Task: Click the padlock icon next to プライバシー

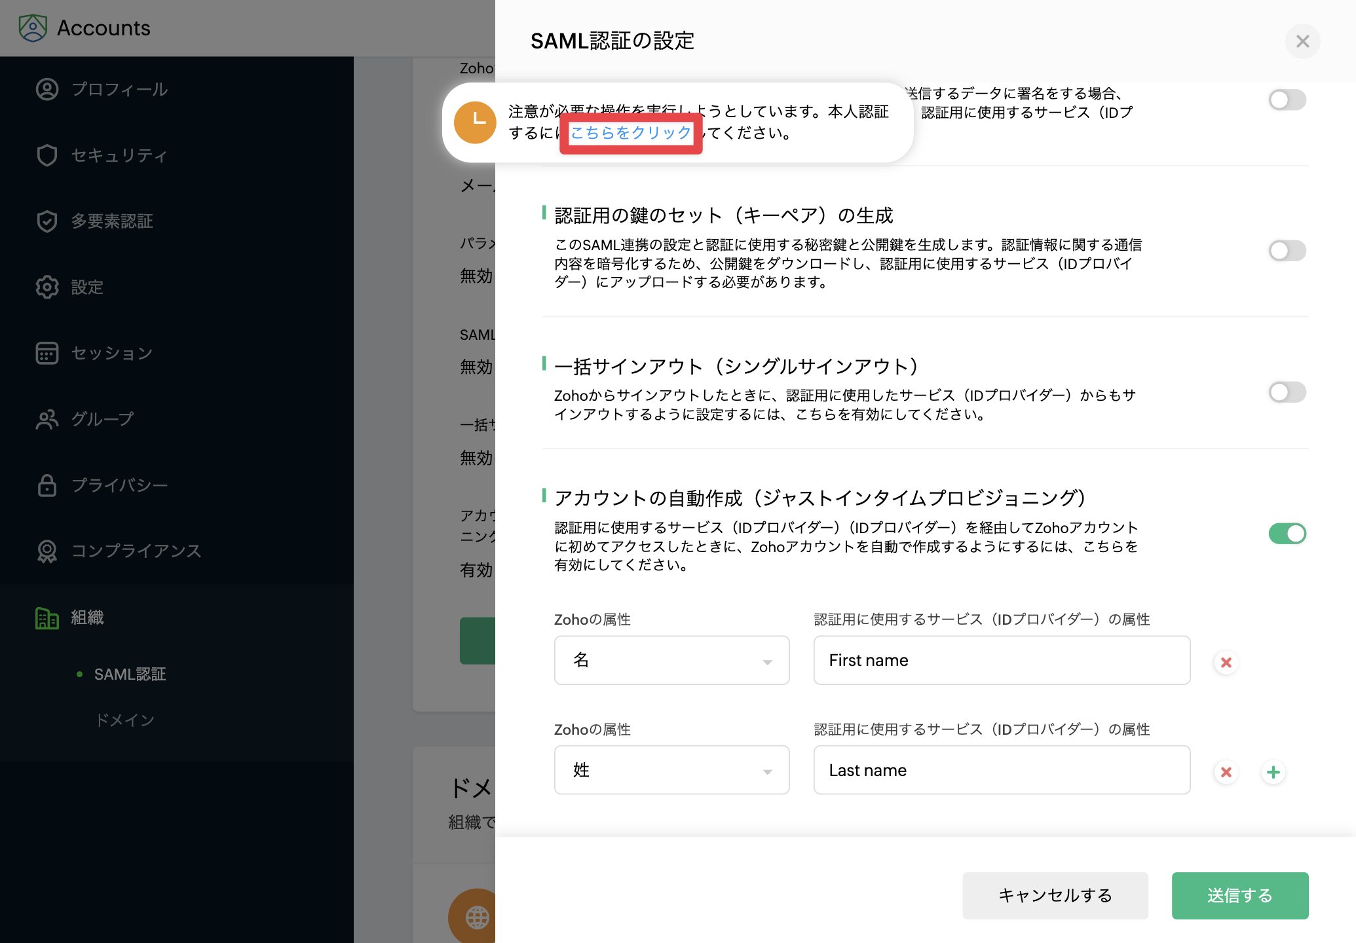Action: coord(47,485)
